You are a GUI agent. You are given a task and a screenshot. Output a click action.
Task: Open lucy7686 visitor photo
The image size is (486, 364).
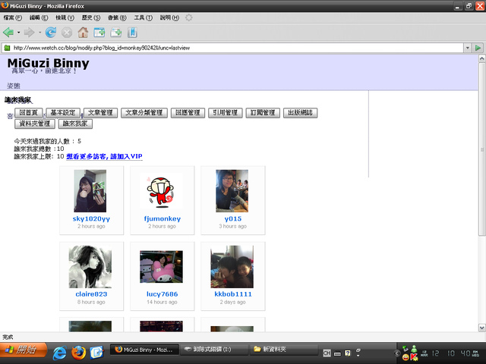pyautogui.click(x=161, y=266)
